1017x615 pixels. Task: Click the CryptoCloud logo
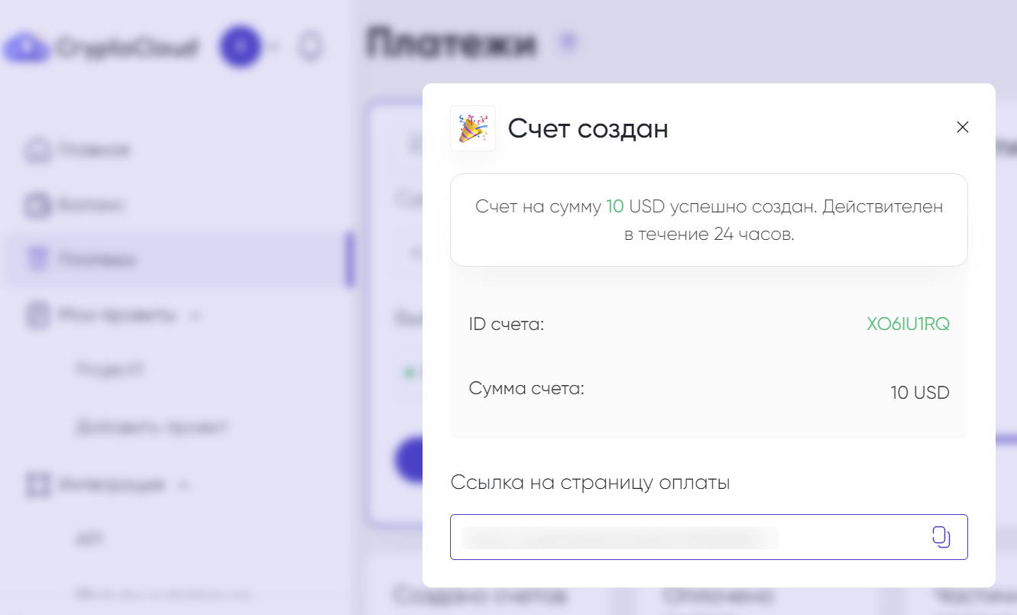[101, 47]
